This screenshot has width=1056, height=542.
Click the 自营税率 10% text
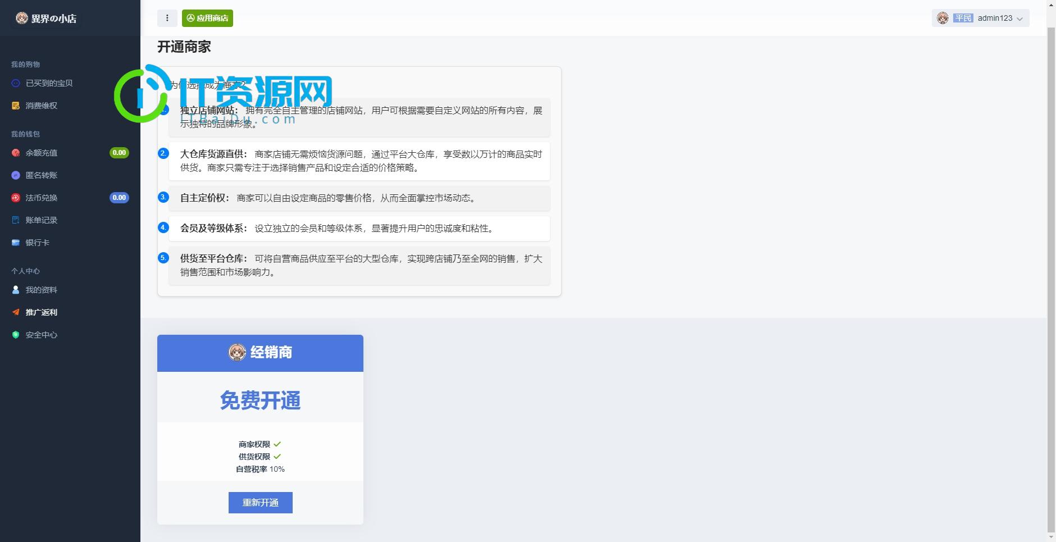click(260, 469)
